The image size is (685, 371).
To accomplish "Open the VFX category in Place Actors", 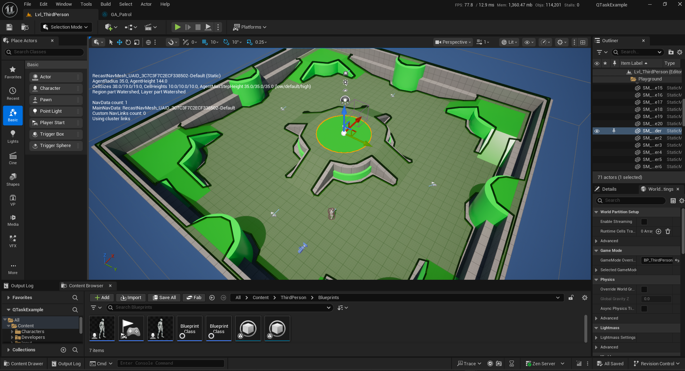I will [x=13, y=241].
